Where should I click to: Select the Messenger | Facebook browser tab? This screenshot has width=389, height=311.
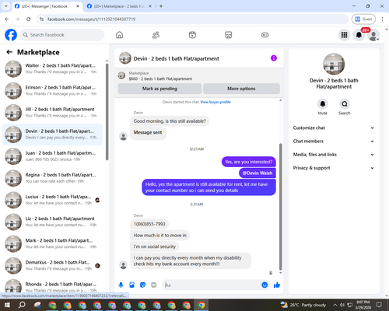(47, 6)
